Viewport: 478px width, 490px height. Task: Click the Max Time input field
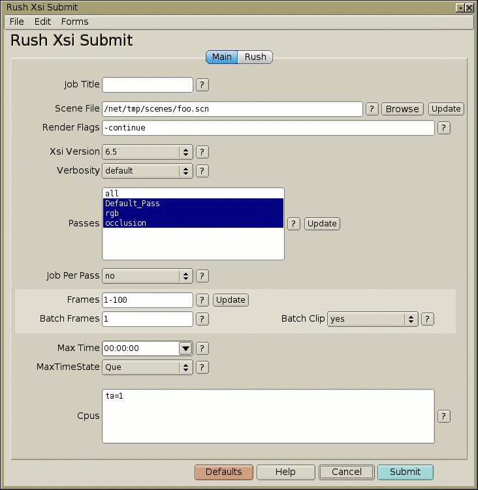click(141, 348)
